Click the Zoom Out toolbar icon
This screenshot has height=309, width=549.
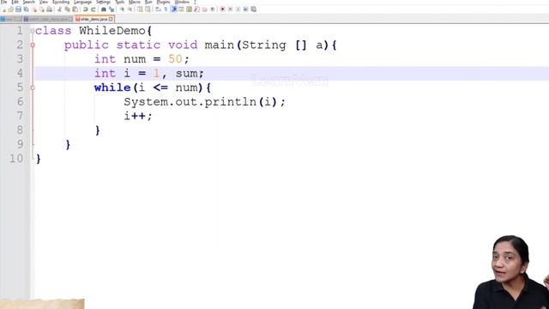pos(130,9)
